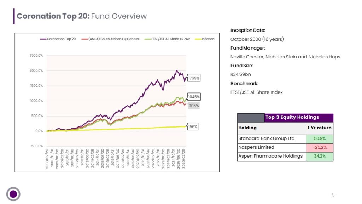Click the 2008/02/29 x-axis date
Screen dimensions: 362x204
[47, 159]
